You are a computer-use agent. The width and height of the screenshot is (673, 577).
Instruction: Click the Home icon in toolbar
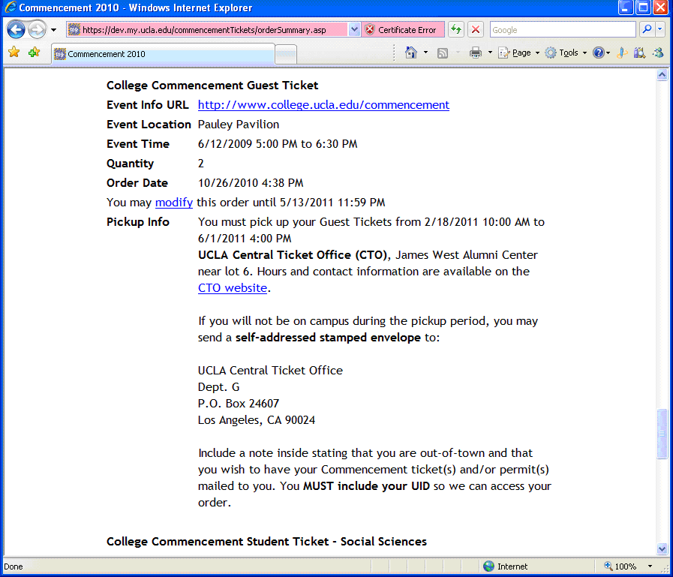[x=410, y=53]
